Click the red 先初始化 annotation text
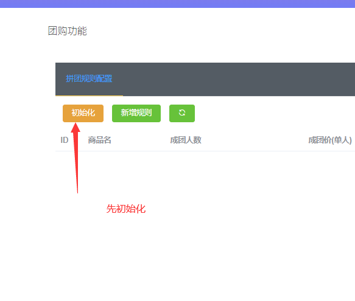The height and width of the screenshot is (301, 355). (x=126, y=209)
